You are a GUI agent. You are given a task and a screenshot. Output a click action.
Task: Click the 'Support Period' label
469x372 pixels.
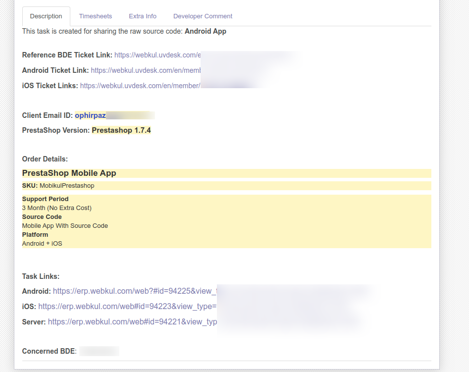pyautogui.click(x=45, y=199)
